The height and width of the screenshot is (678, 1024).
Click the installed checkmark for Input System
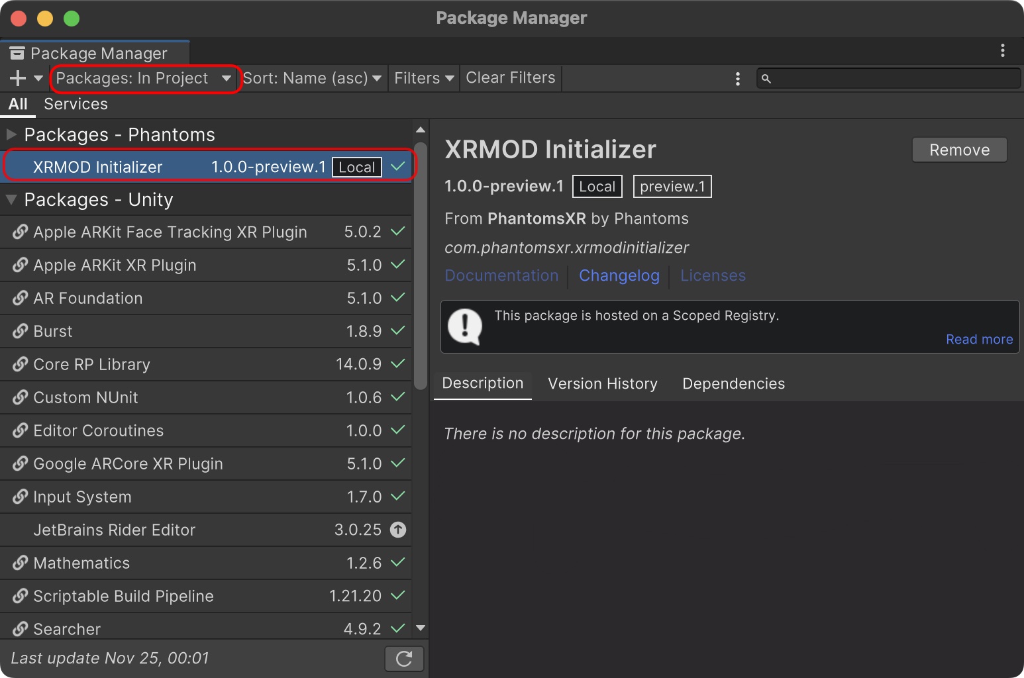398,496
